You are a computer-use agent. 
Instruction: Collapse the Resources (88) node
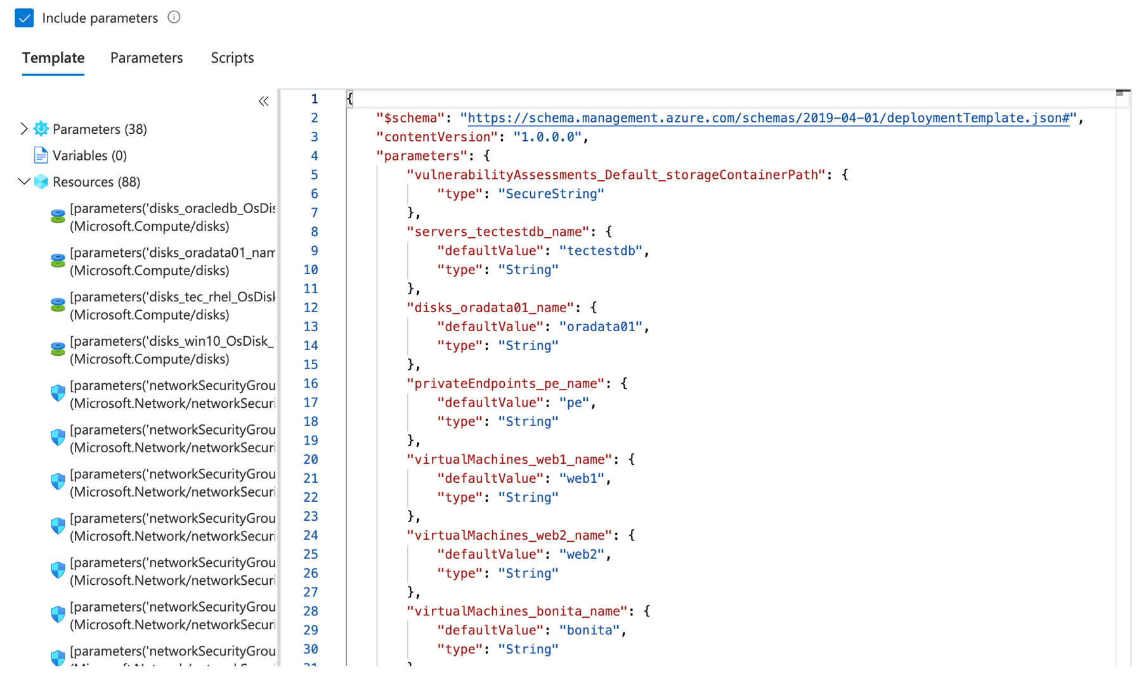pos(24,181)
